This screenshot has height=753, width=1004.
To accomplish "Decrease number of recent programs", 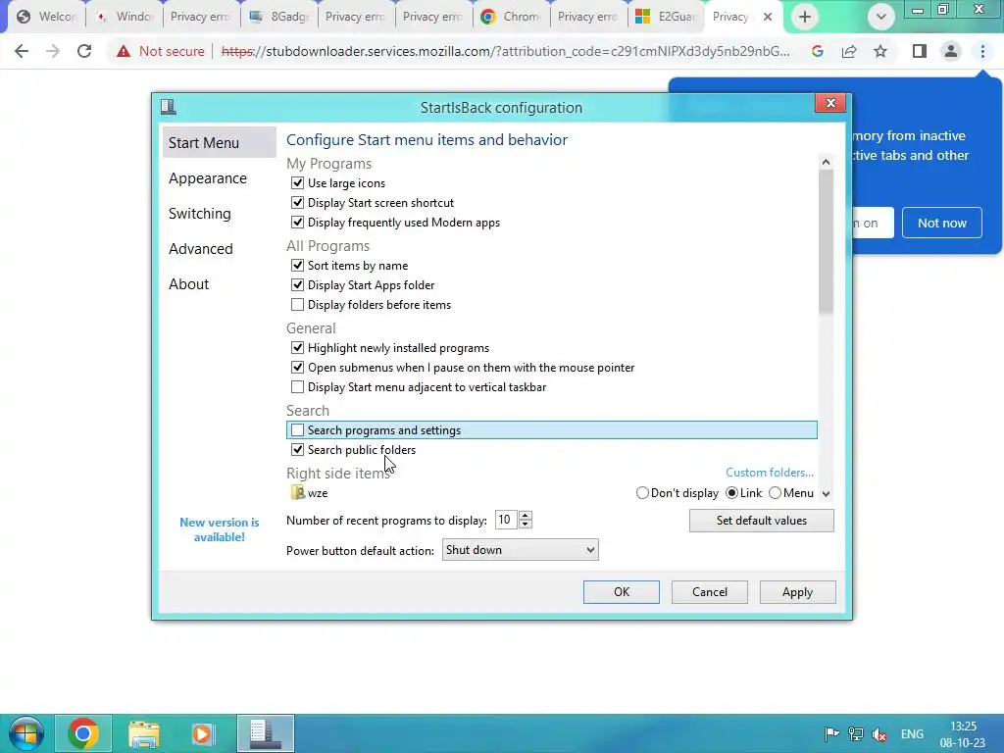I will (x=526, y=525).
